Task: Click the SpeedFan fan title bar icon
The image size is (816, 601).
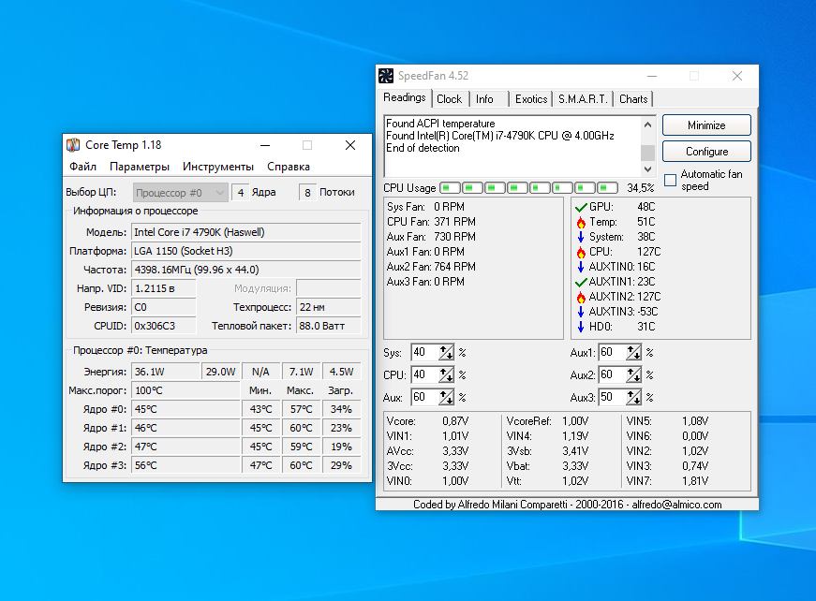Action: (386, 76)
